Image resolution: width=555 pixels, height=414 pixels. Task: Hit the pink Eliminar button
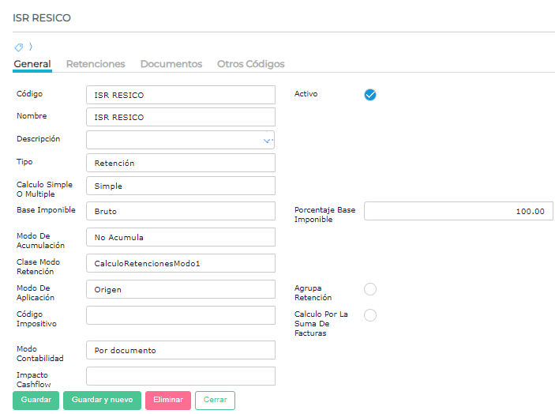pos(167,400)
